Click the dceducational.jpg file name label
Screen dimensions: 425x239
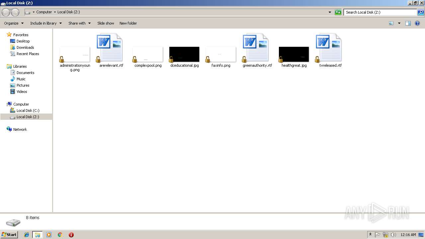184,65
